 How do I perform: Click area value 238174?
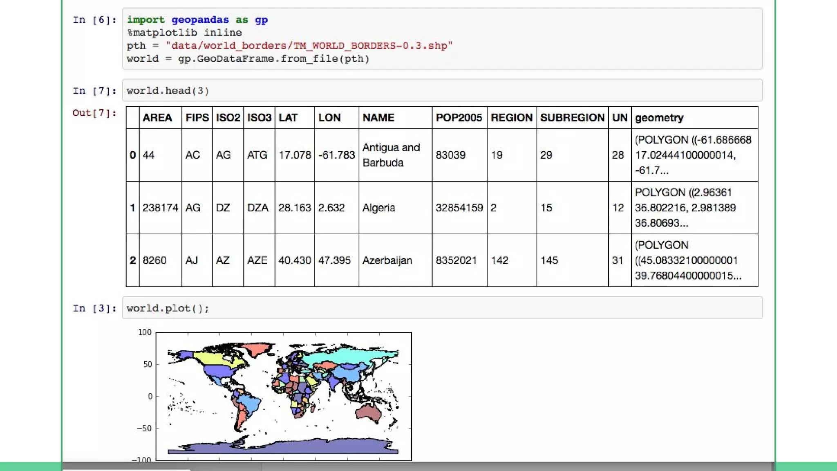(x=160, y=208)
